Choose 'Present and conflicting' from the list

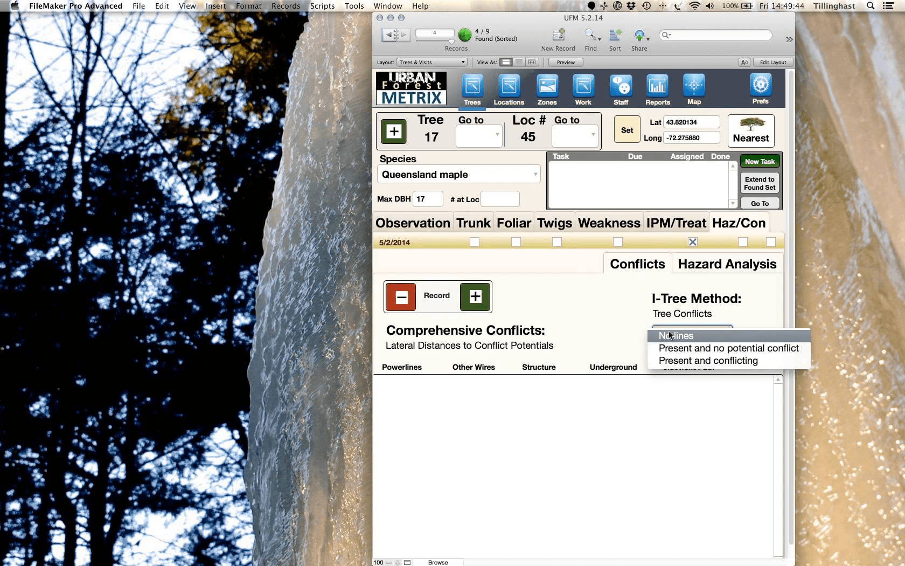coord(708,361)
